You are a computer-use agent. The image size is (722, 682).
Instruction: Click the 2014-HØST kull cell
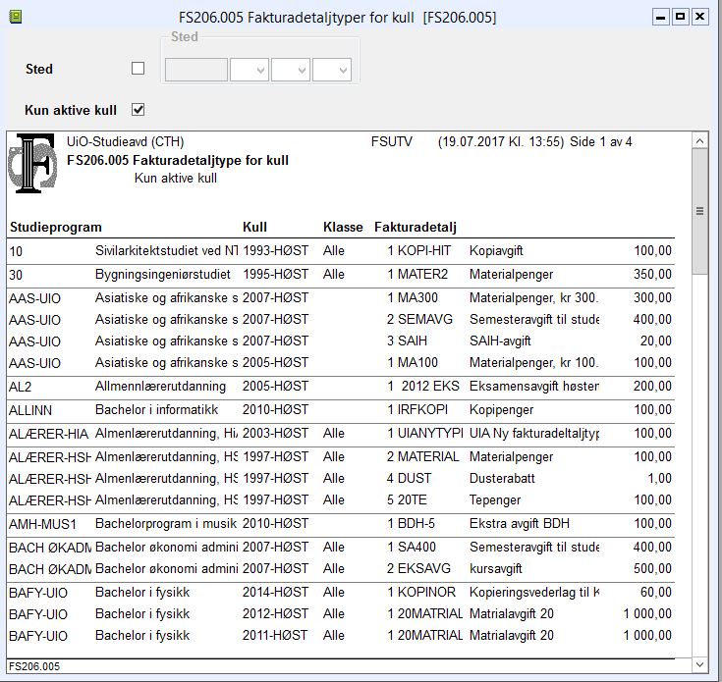click(x=275, y=593)
